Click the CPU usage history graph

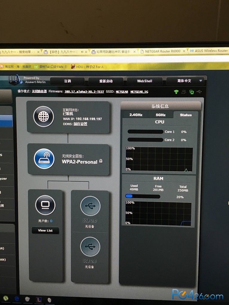(159, 159)
